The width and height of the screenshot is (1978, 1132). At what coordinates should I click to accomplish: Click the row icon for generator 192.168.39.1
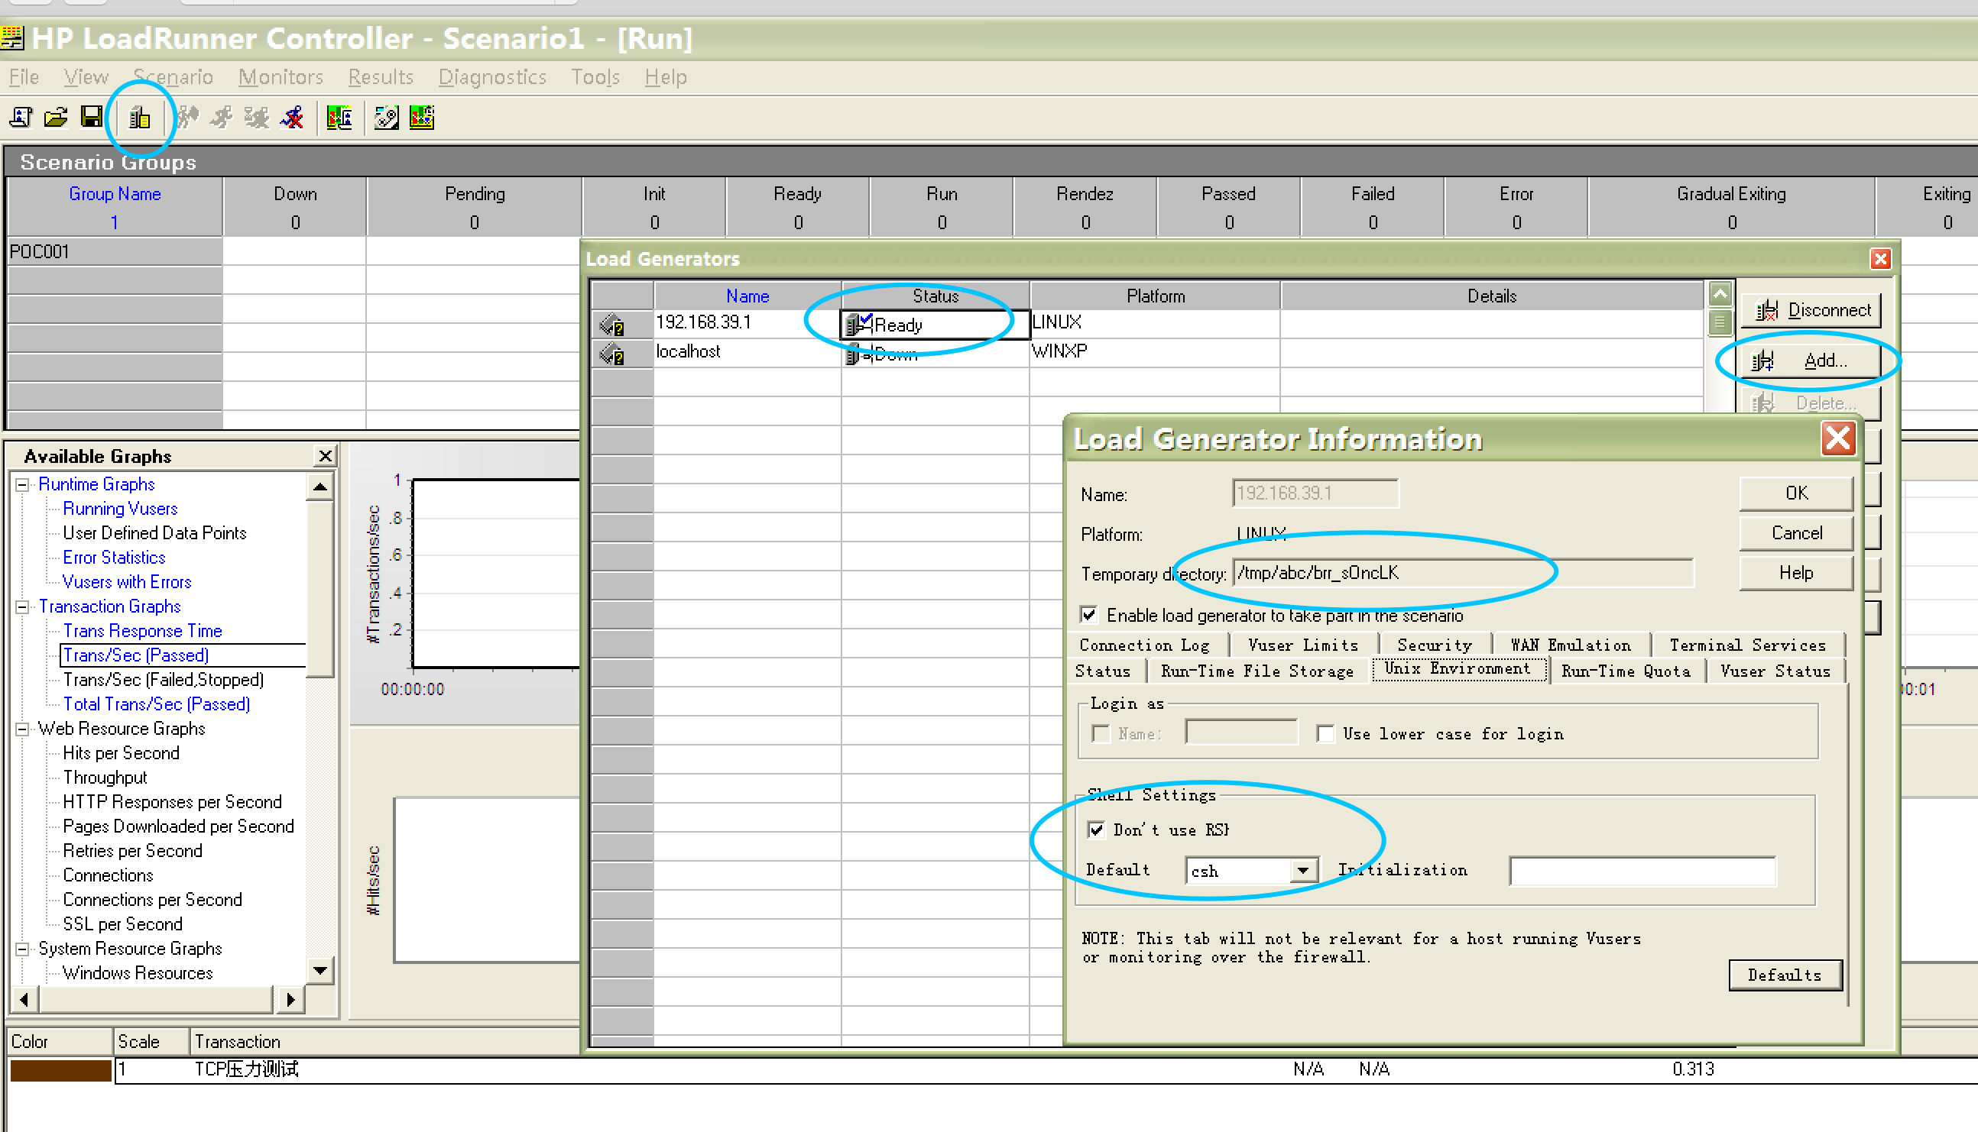click(x=613, y=324)
